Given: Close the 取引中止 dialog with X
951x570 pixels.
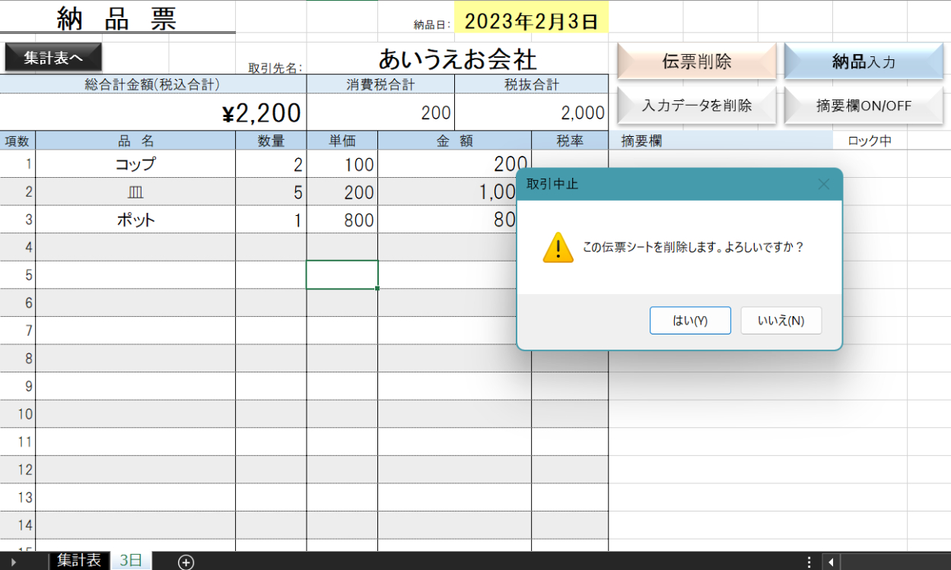Looking at the screenshot, I should pyautogui.click(x=823, y=184).
